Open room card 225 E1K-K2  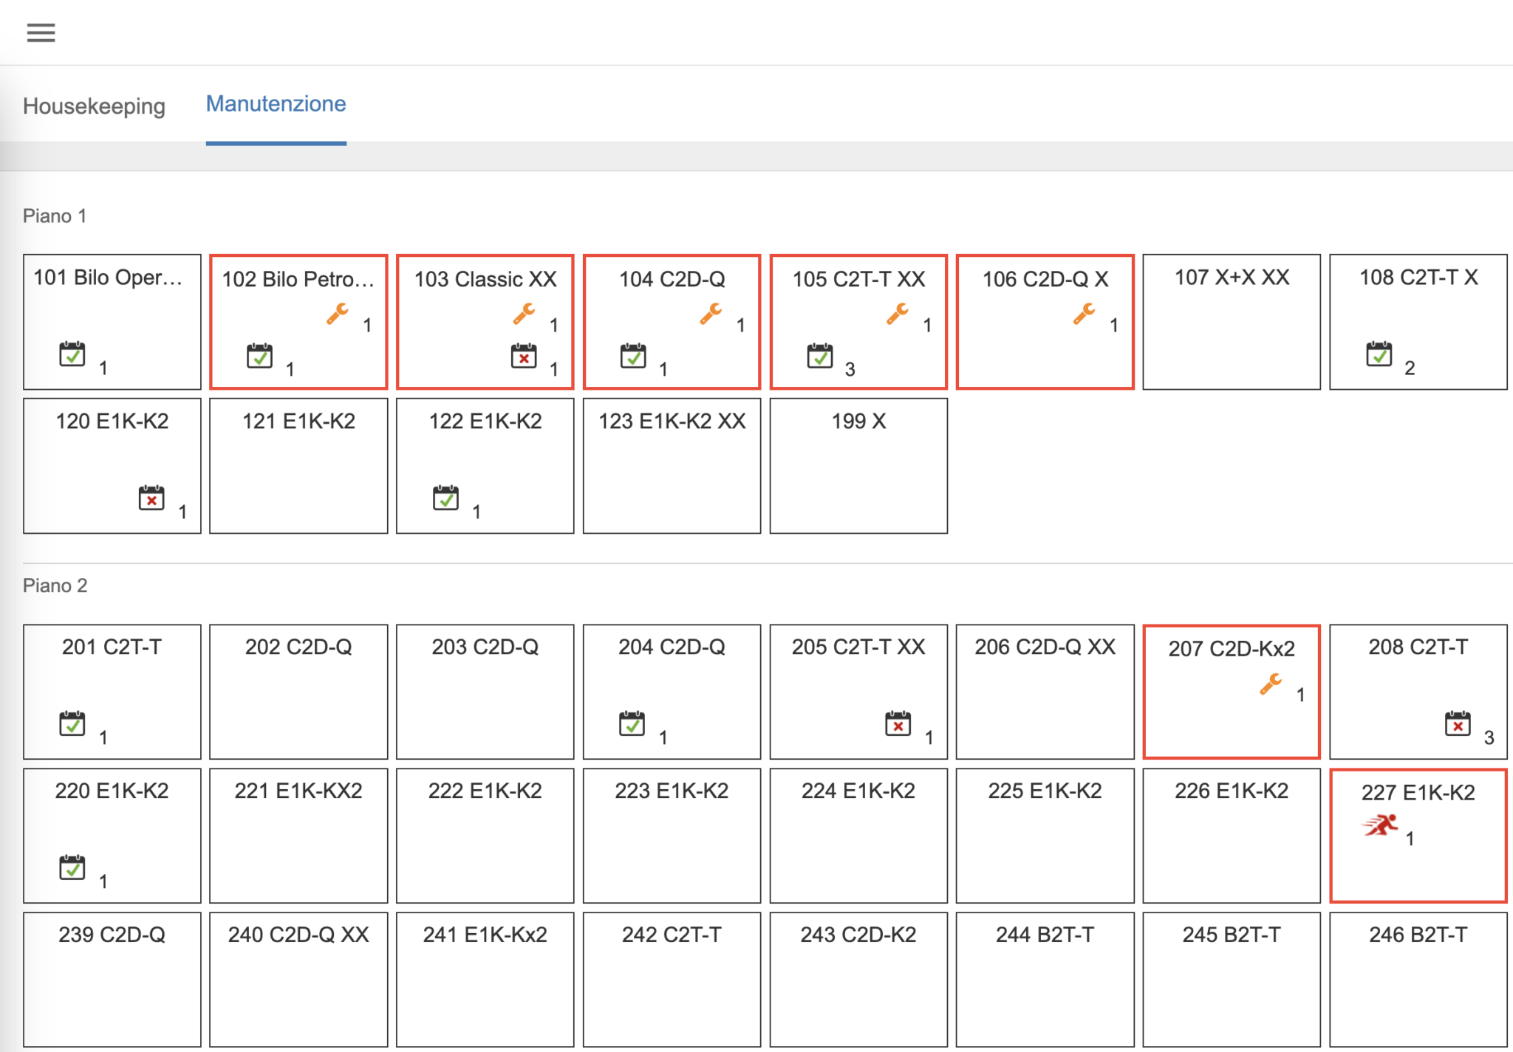coord(1045,836)
